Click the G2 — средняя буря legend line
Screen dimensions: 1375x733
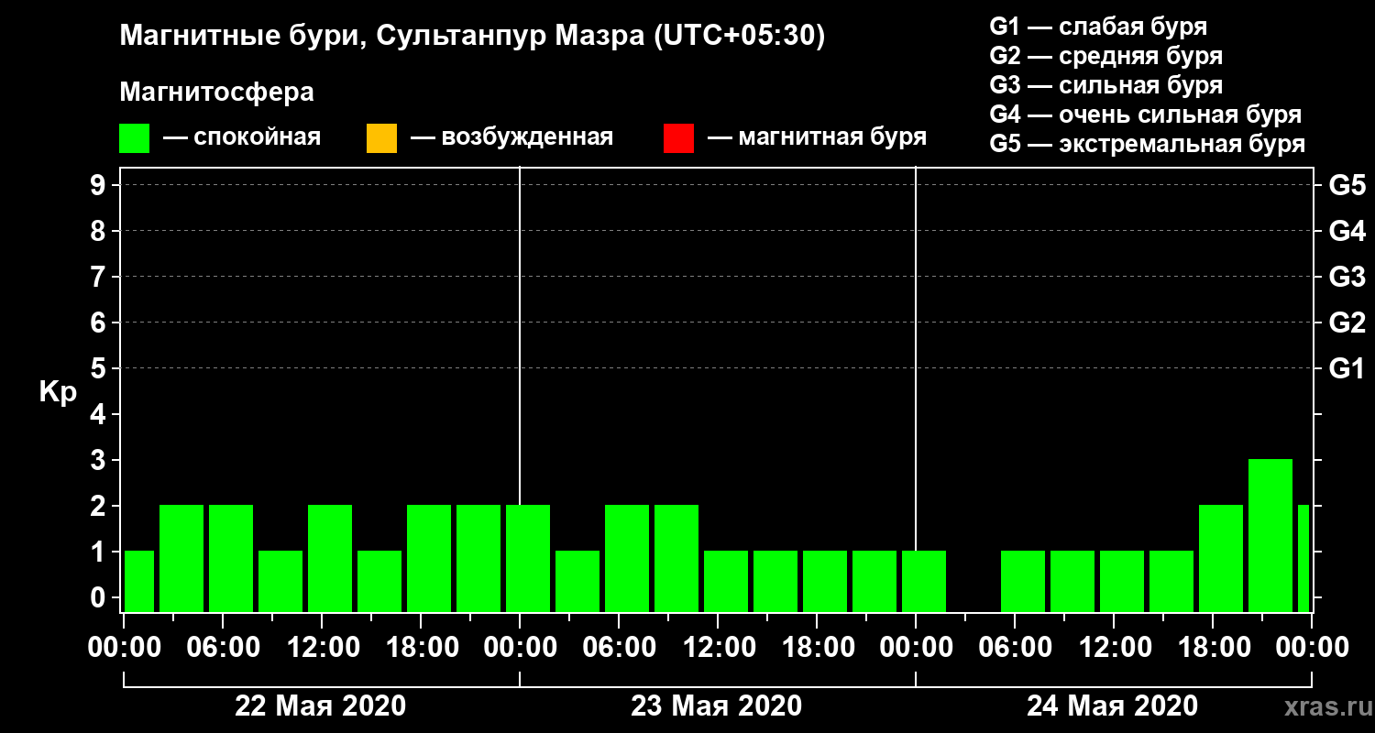click(1106, 56)
